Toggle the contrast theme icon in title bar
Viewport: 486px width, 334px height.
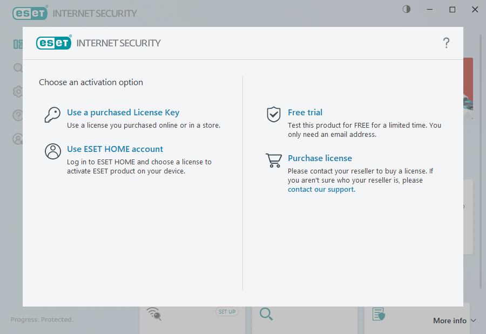[x=407, y=9]
